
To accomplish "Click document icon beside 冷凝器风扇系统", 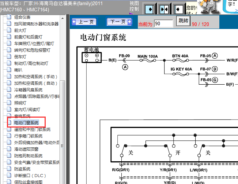I will pos(9,89).
